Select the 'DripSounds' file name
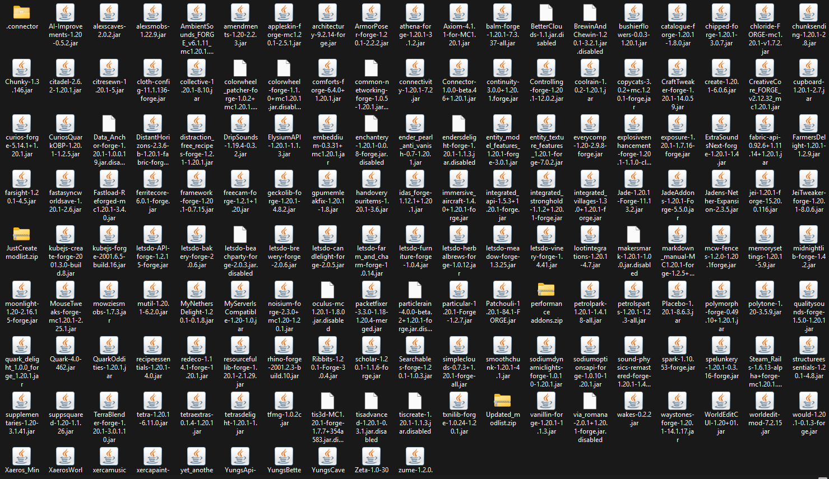Viewport: 829px width, 479px height. click(240, 146)
